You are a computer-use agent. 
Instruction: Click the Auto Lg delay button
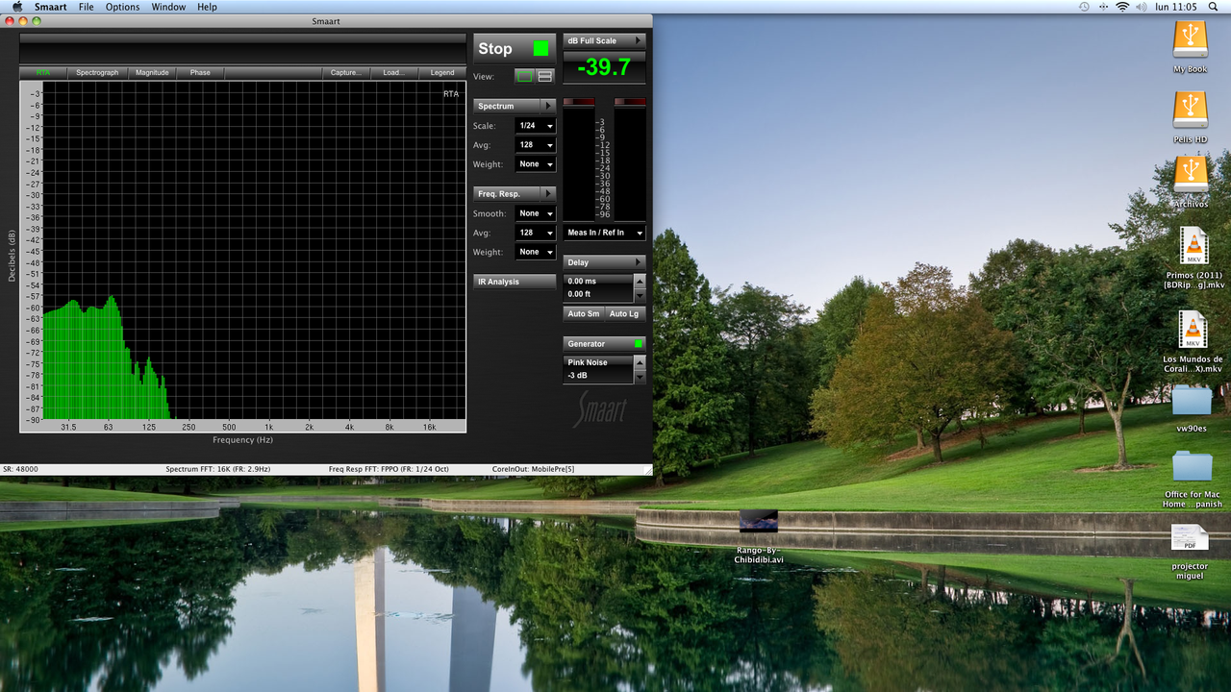coord(624,313)
